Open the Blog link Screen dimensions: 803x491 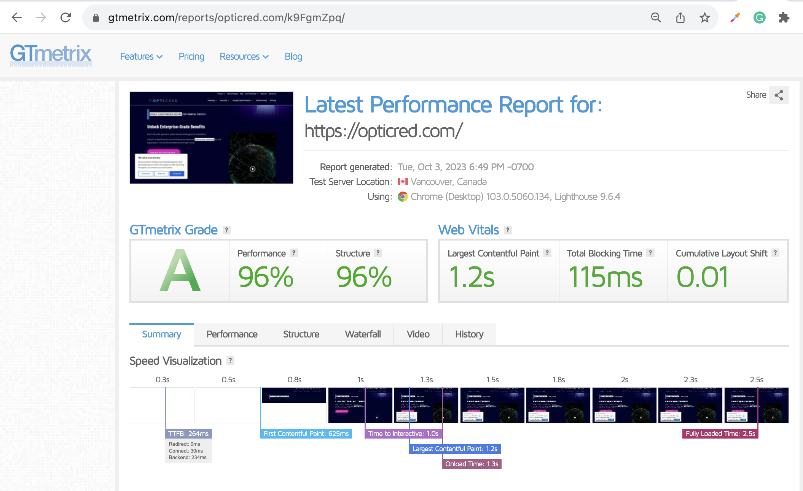point(293,57)
